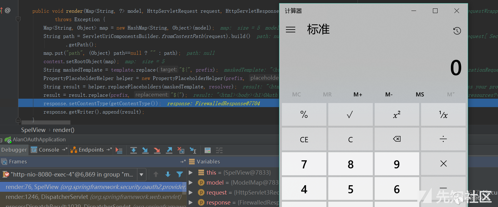Open calculator history

pos(457,31)
